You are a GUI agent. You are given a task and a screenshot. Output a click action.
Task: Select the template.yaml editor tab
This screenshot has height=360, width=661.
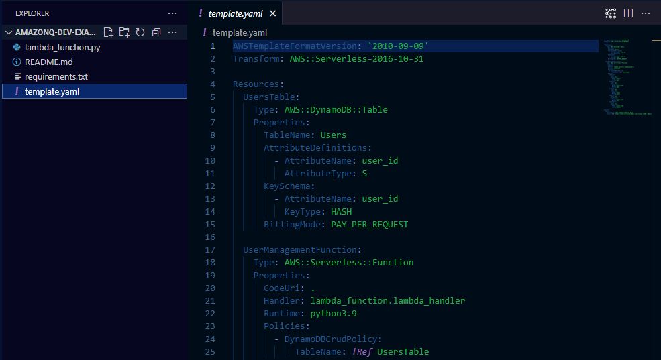point(236,13)
